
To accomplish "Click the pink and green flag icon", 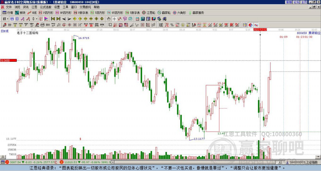I will [x=46, y=19].
